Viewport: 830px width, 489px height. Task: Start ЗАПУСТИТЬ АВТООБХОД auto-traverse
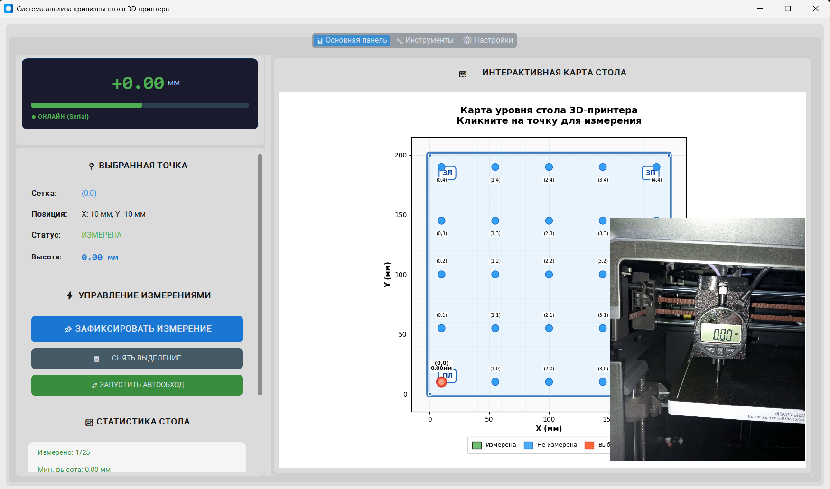137,385
